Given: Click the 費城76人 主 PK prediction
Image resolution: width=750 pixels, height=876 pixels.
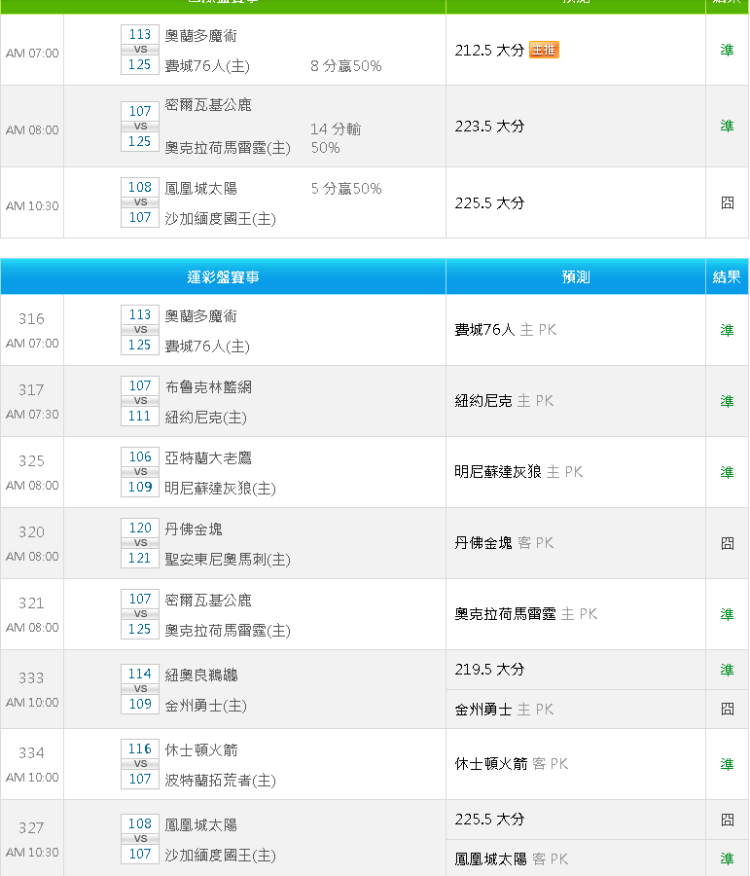Looking at the screenshot, I should tap(506, 330).
